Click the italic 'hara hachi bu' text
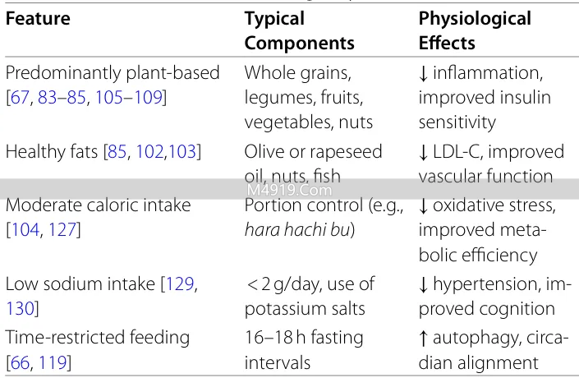Viewport: 579px width, 378px height. pyautogui.click(x=299, y=230)
